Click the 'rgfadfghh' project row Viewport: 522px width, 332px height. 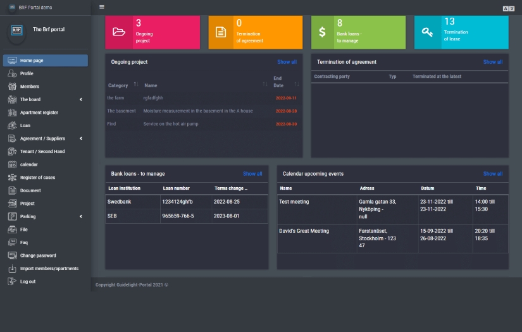pos(203,98)
